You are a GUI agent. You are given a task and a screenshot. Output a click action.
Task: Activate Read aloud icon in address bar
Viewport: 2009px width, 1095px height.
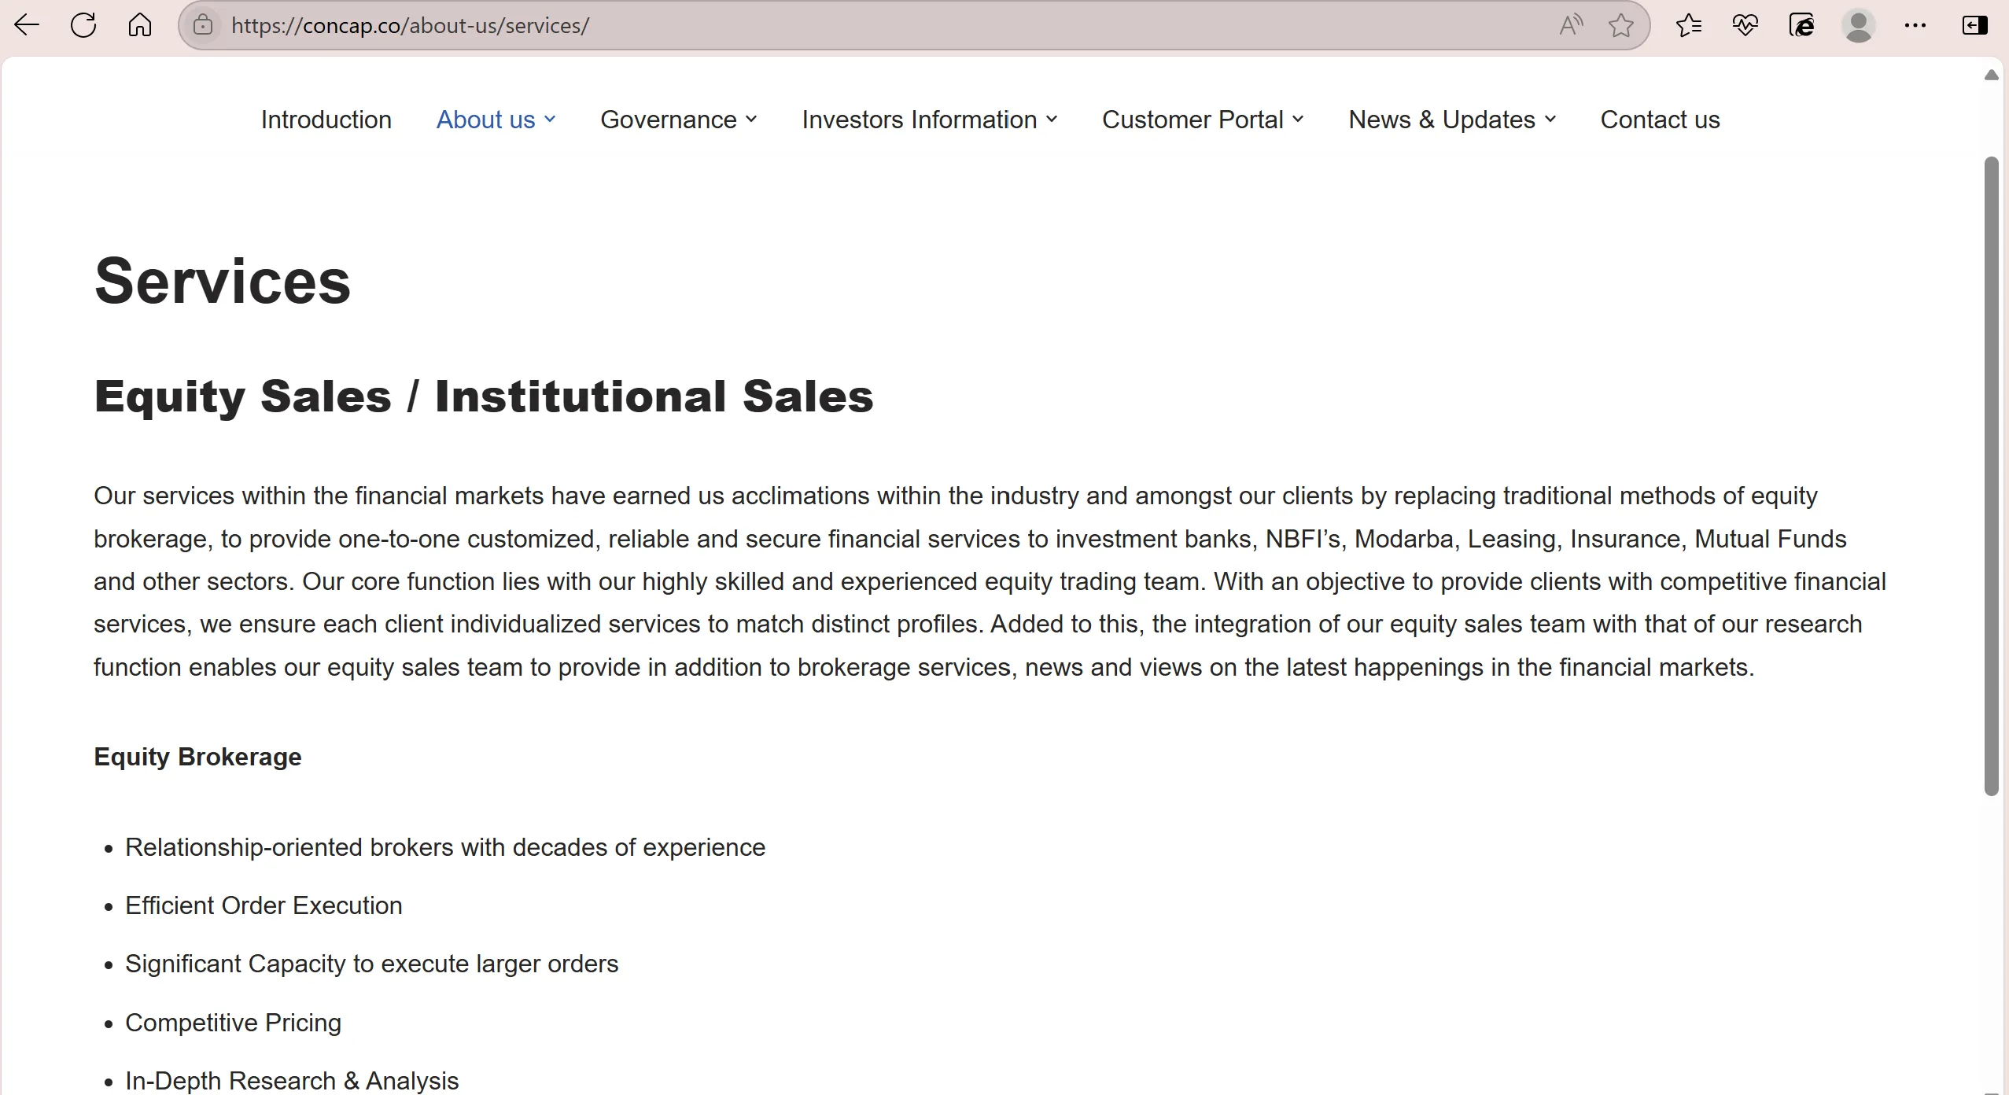click(x=1571, y=25)
